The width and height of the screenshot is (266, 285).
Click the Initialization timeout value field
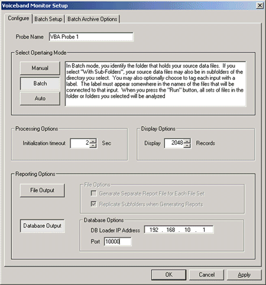(x=80, y=143)
